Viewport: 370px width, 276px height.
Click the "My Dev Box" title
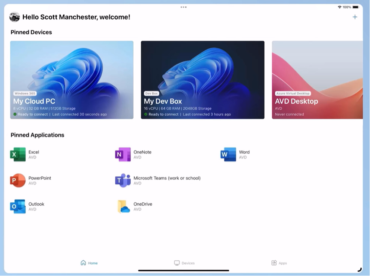point(163,101)
